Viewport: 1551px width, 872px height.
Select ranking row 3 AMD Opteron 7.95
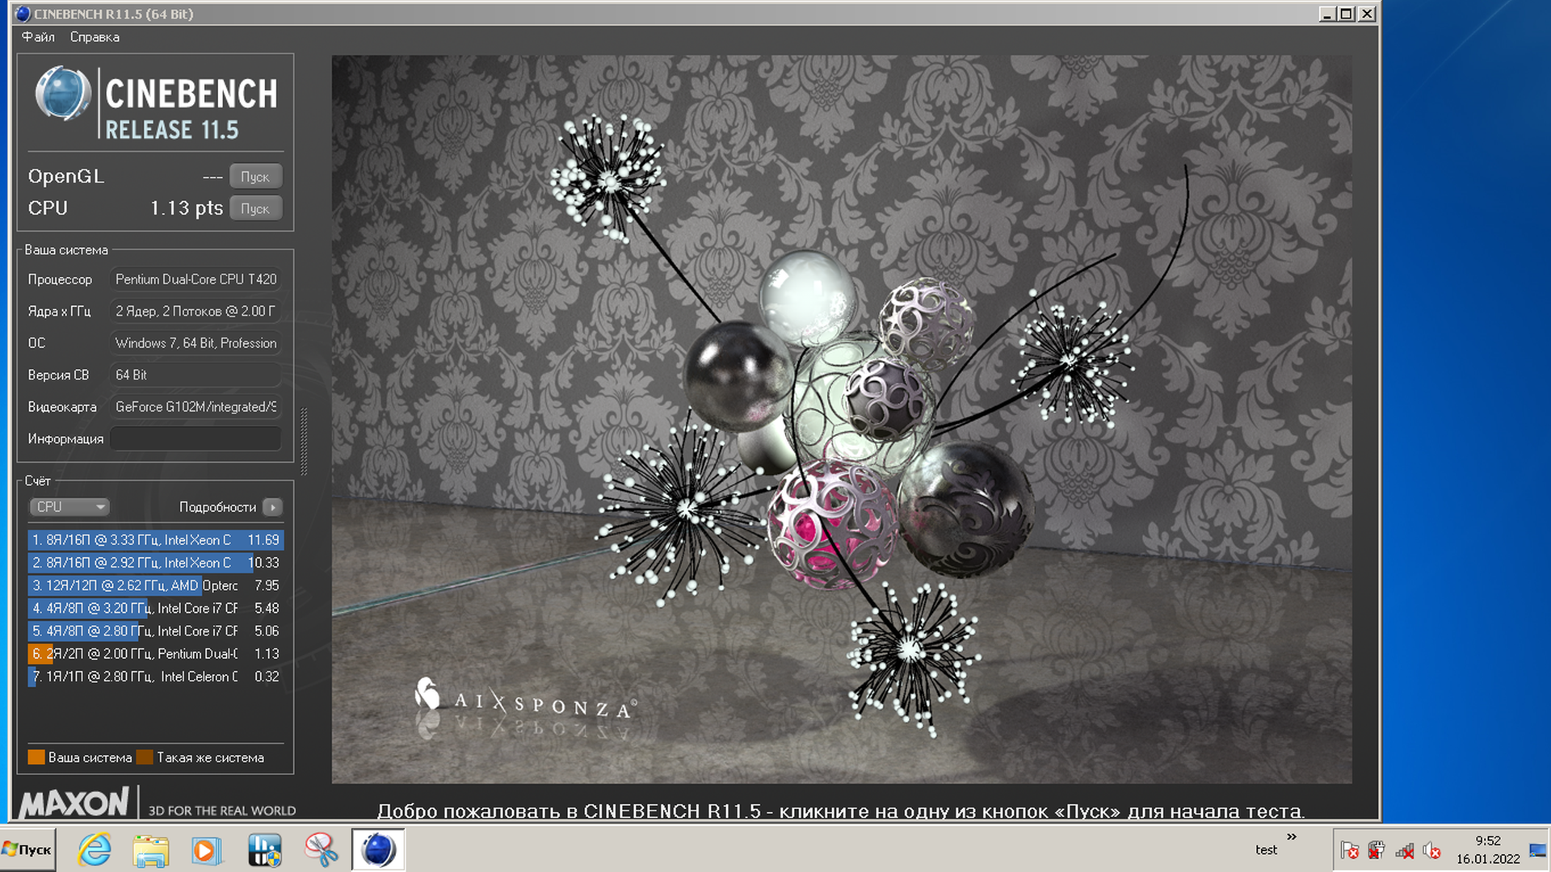[155, 585]
